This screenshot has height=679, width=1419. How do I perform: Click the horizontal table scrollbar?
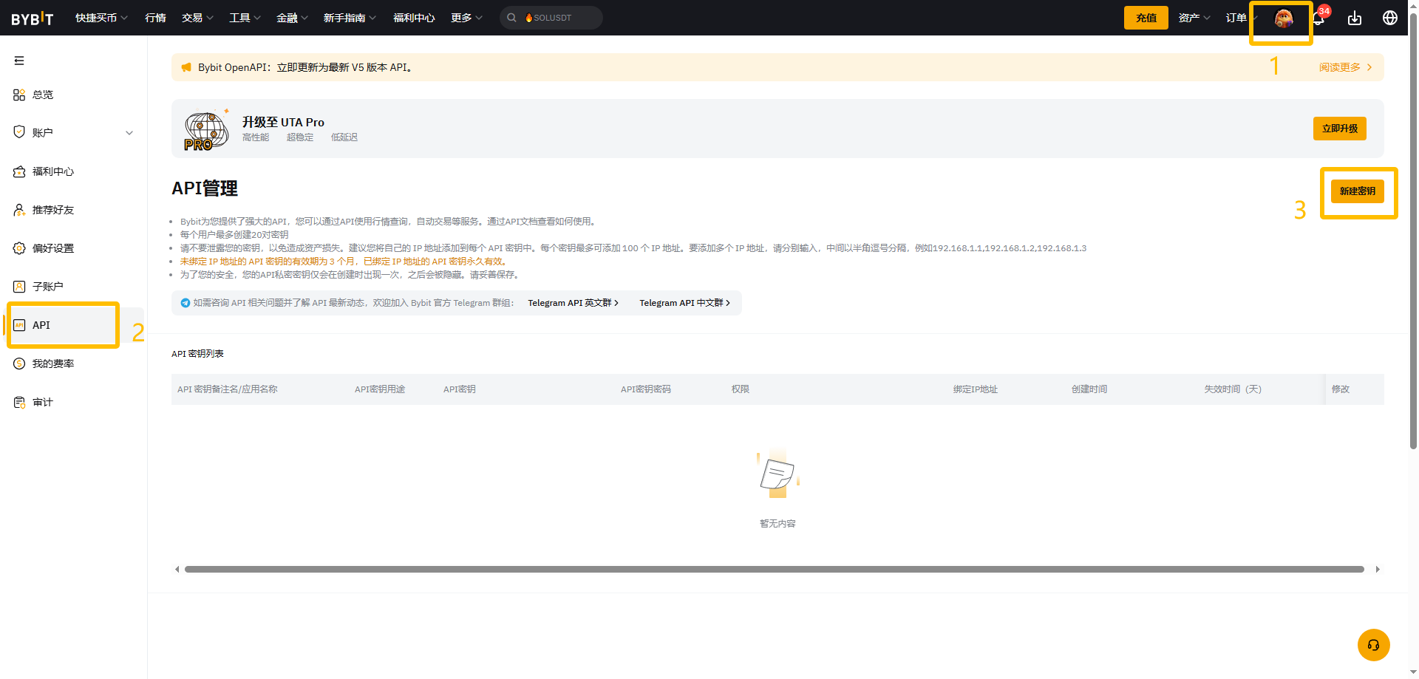click(x=774, y=570)
